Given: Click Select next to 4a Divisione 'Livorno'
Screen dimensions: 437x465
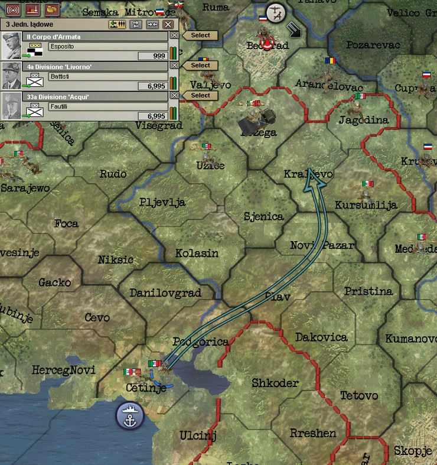Looking at the screenshot, I should (200, 65).
